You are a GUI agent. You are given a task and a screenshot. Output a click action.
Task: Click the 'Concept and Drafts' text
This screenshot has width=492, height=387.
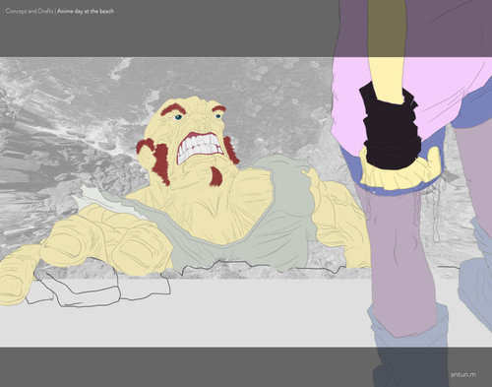pos(30,11)
